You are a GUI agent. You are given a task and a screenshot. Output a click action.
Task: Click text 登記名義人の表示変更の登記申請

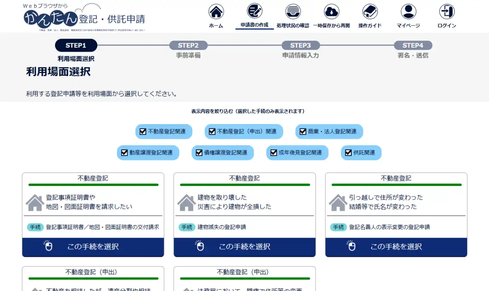tap(390, 227)
